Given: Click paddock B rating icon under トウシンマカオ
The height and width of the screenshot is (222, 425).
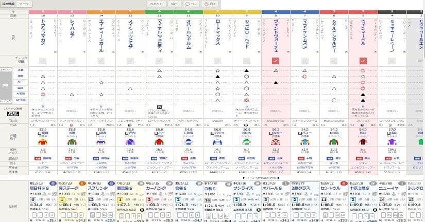Looking at the screenshot, I should pos(43,106).
